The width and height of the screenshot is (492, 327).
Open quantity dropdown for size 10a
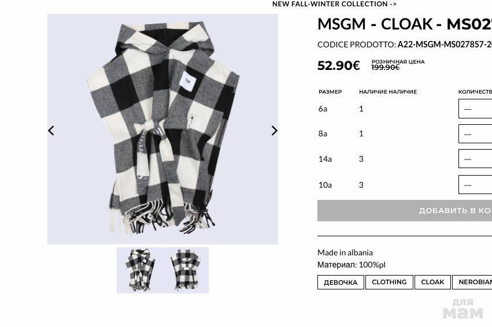click(475, 185)
